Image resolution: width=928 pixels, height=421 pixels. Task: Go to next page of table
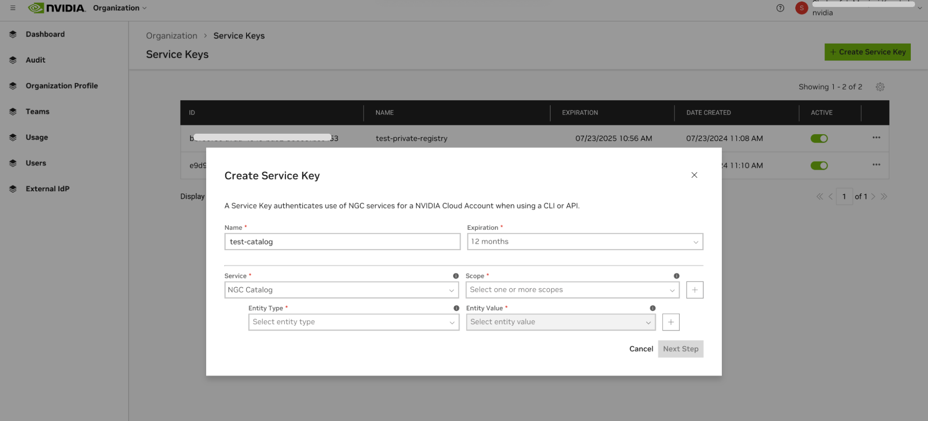point(873,196)
